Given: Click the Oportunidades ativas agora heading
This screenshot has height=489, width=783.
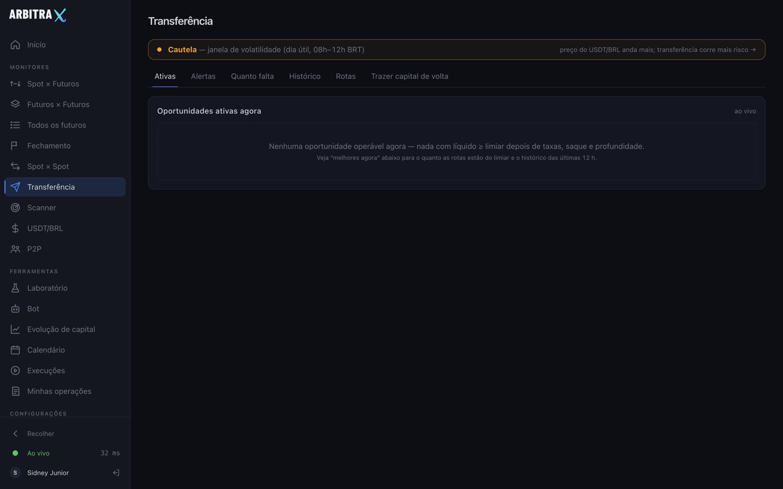Looking at the screenshot, I should [209, 111].
